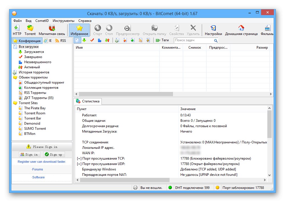The height and width of the screenshot is (202, 285).
Task: Open the Software link
Action: click(x=38, y=177)
